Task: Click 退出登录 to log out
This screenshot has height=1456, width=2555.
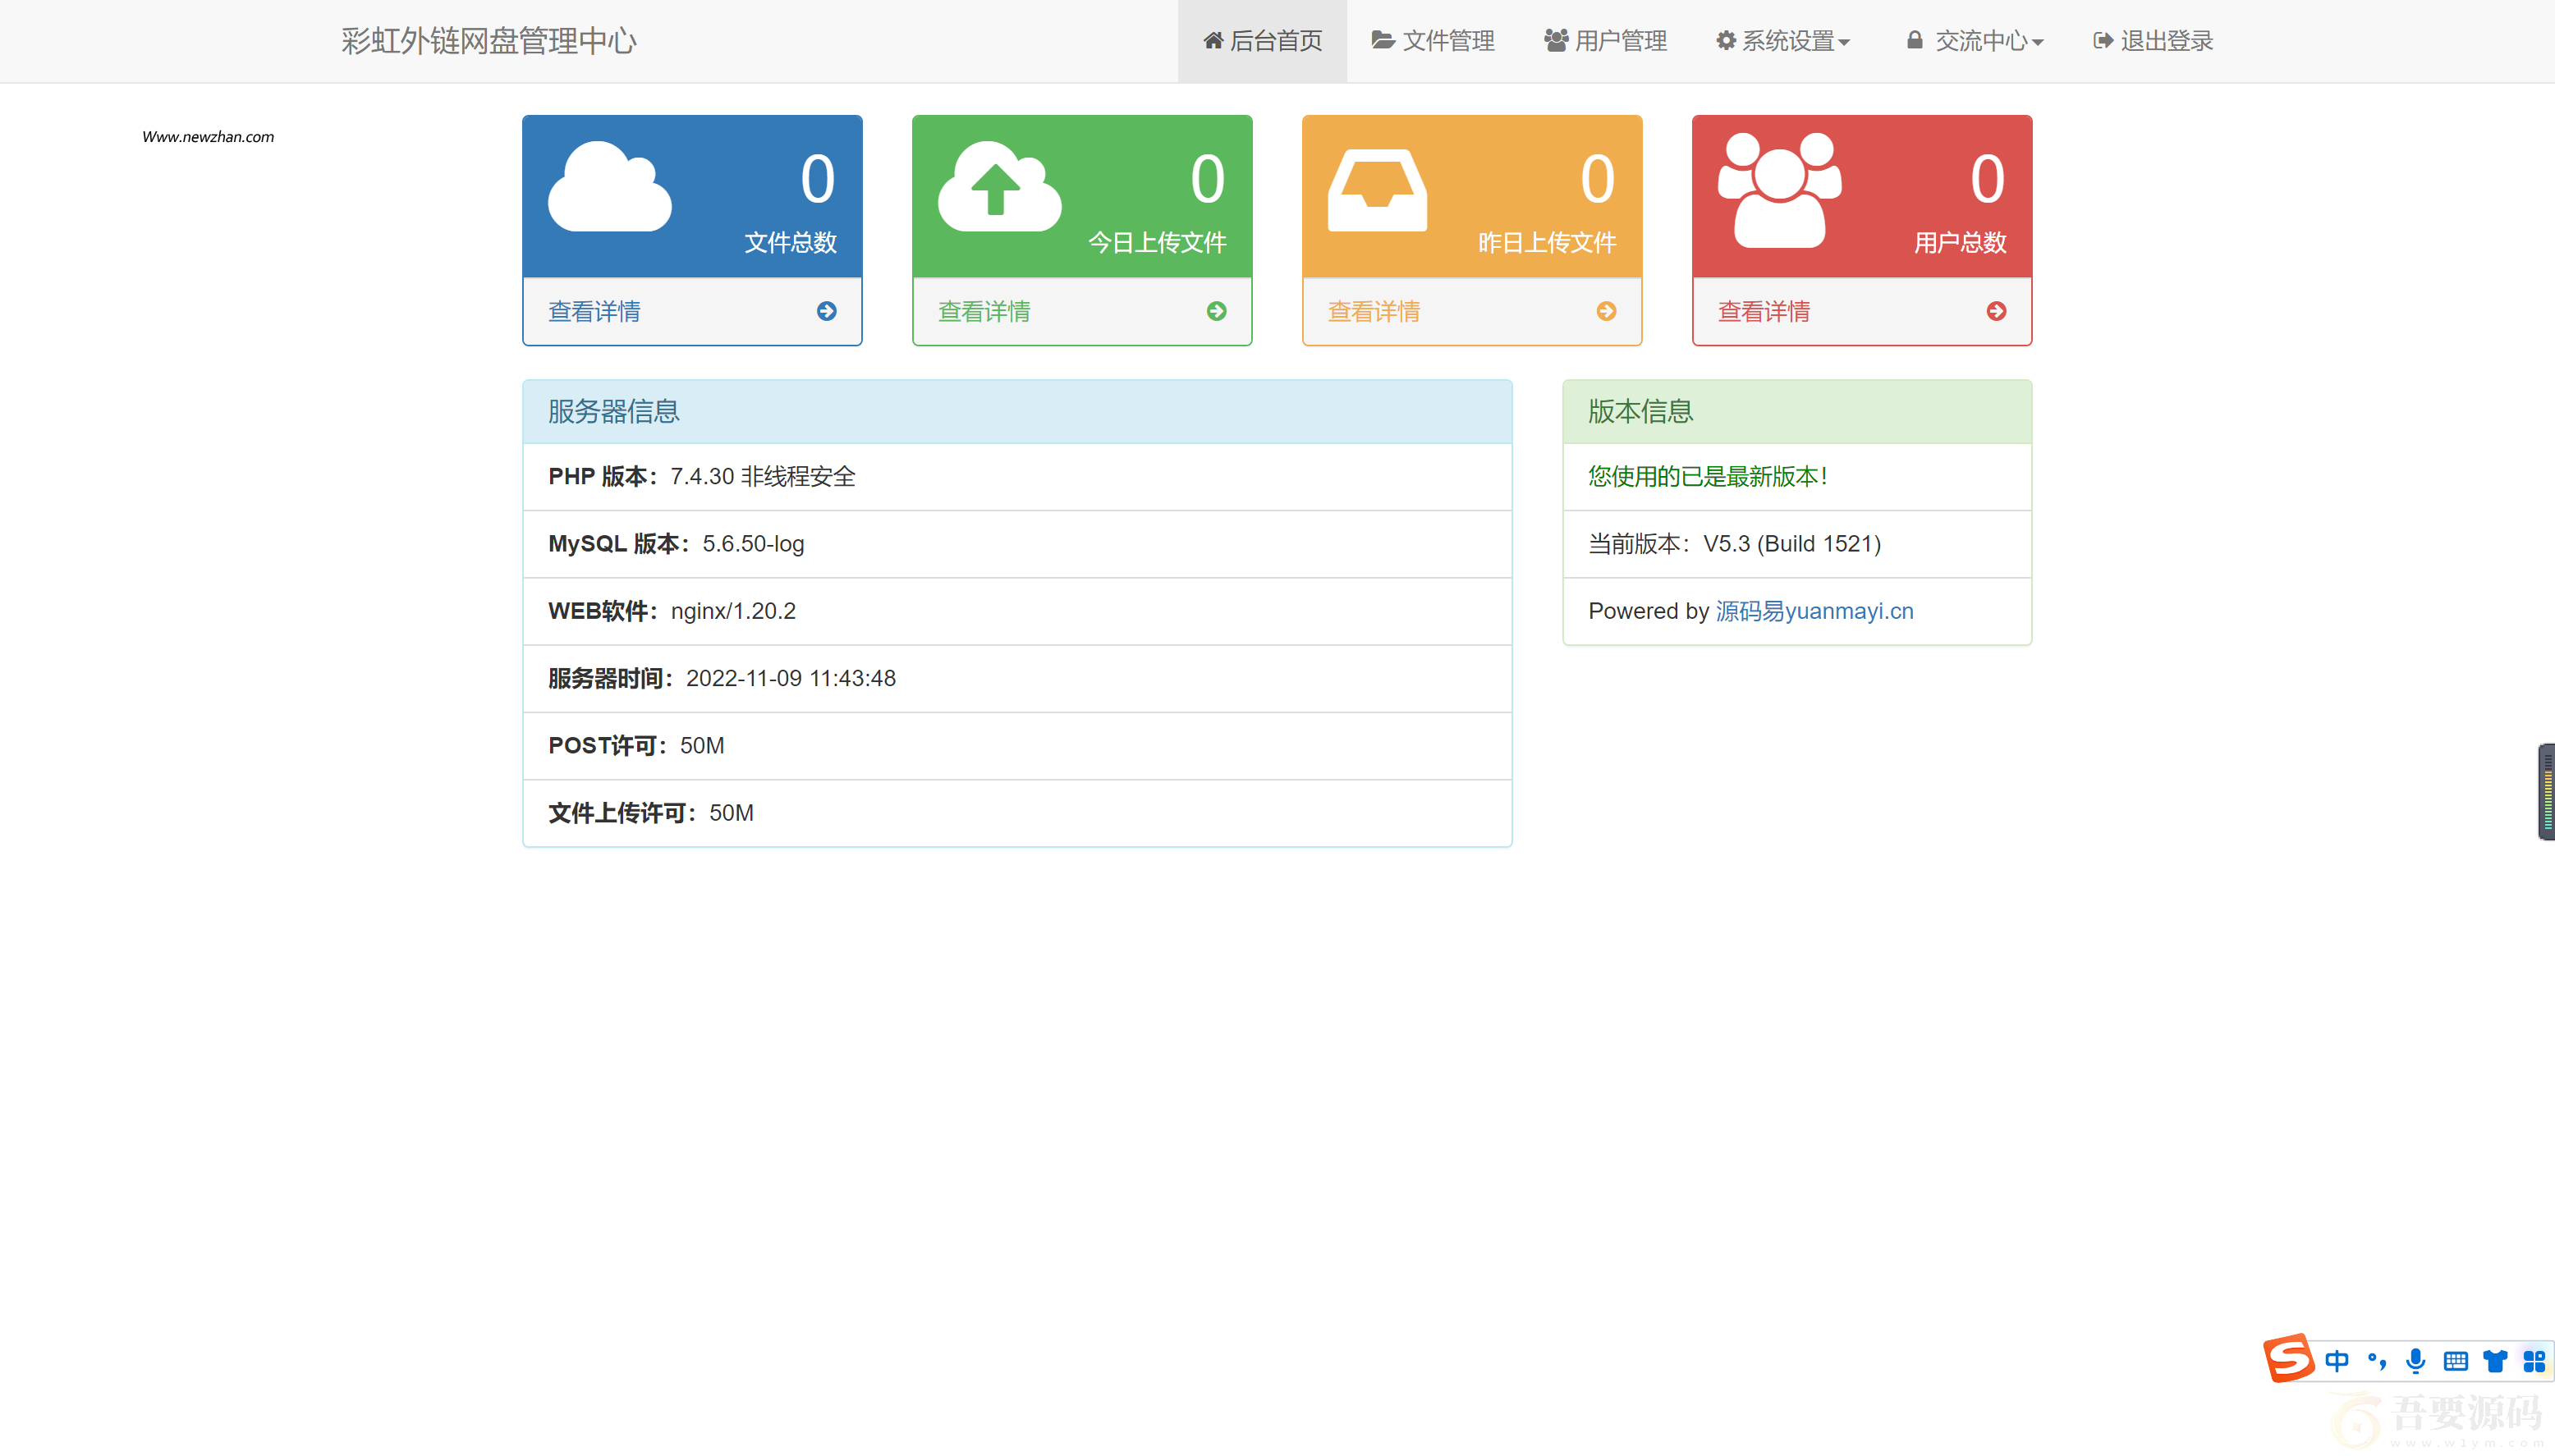Action: click(x=2153, y=41)
